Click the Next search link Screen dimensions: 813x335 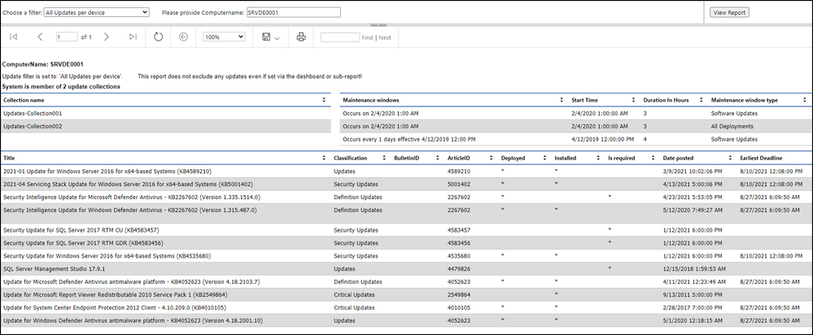click(x=384, y=37)
